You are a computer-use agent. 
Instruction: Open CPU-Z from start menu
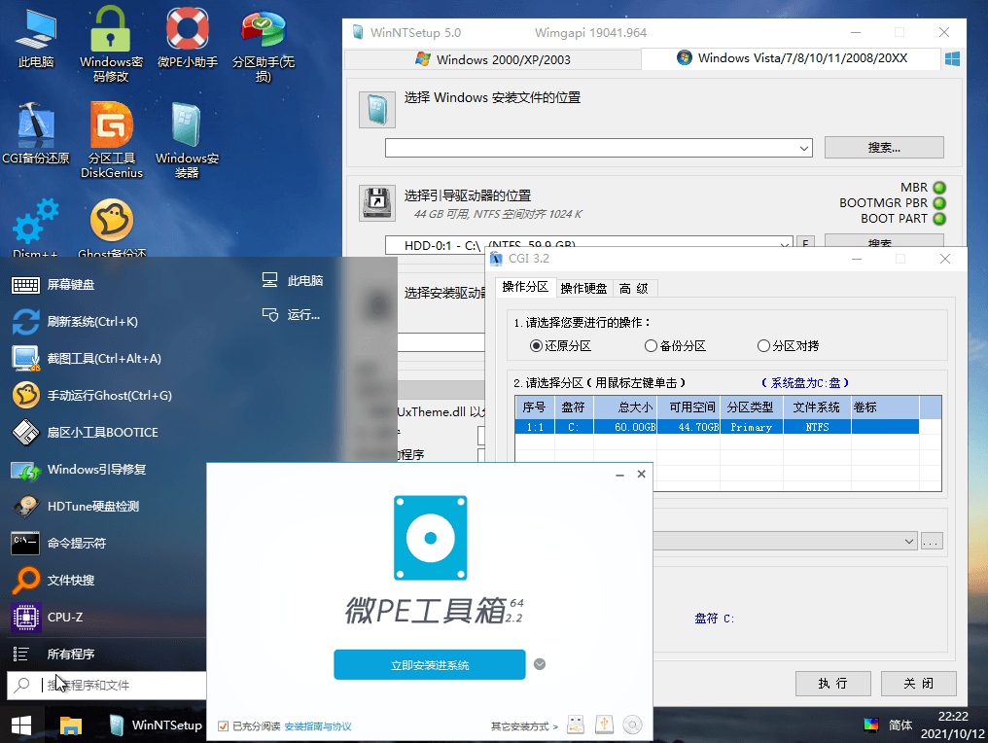pos(48,617)
